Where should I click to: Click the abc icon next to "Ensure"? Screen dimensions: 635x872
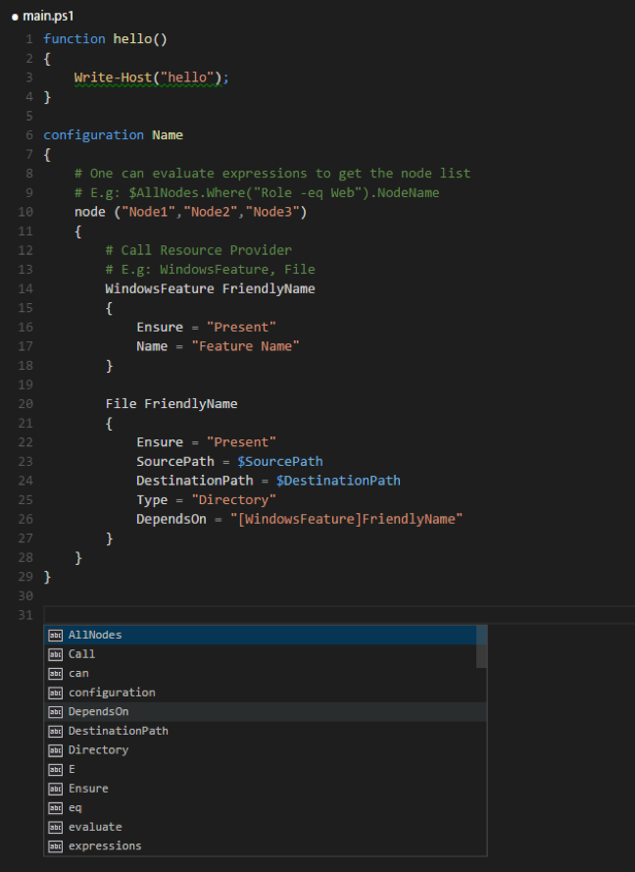coord(56,788)
